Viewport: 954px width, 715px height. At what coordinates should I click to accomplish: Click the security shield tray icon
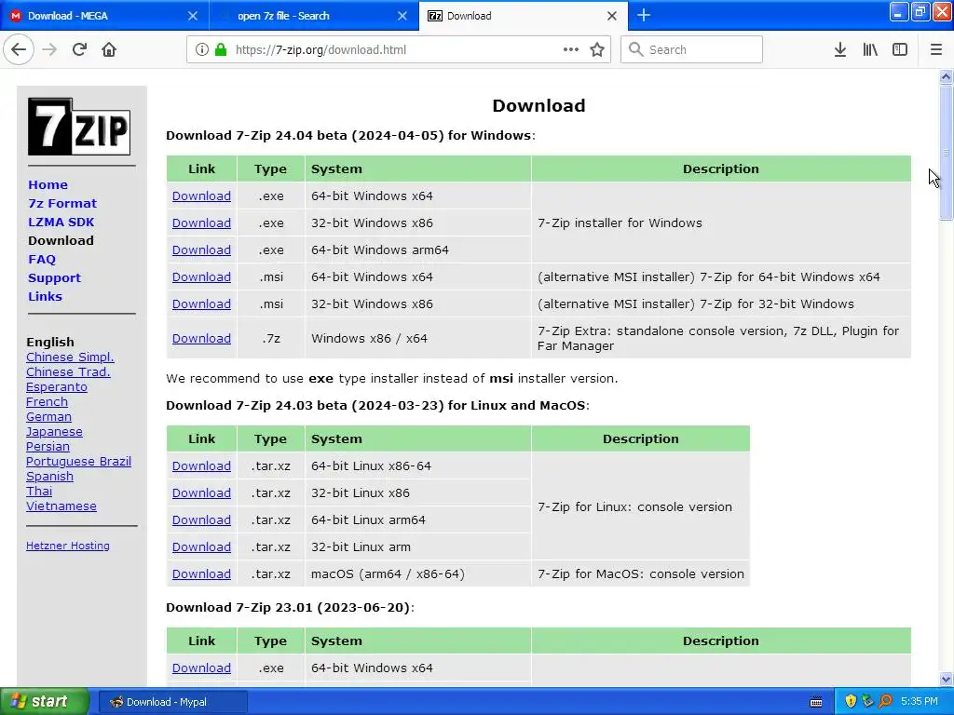(x=851, y=702)
